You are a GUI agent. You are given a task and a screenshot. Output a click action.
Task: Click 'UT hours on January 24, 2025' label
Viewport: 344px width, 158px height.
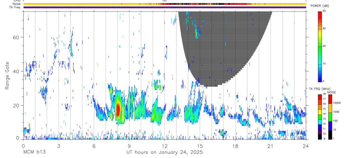[165, 152]
